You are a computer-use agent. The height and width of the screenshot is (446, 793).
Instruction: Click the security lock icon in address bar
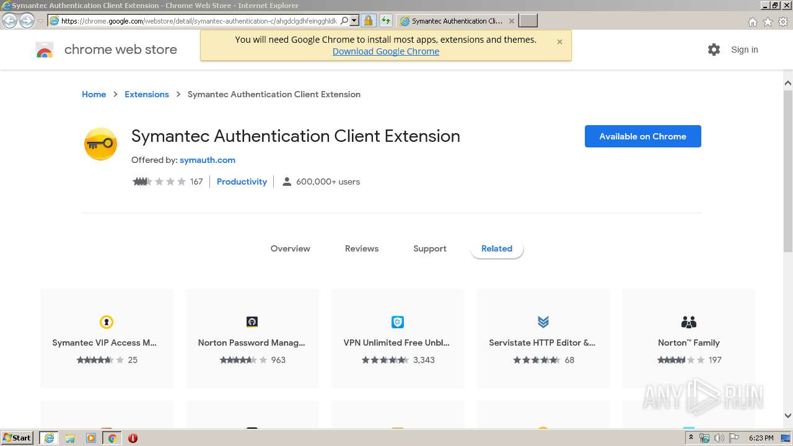click(368, 20)
